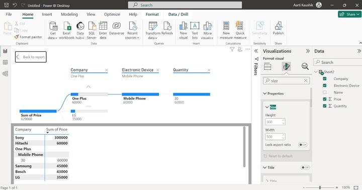The height and width of the screenshot is (190, 362).
Task: Collapse the Size section
Action: (267, 107)
